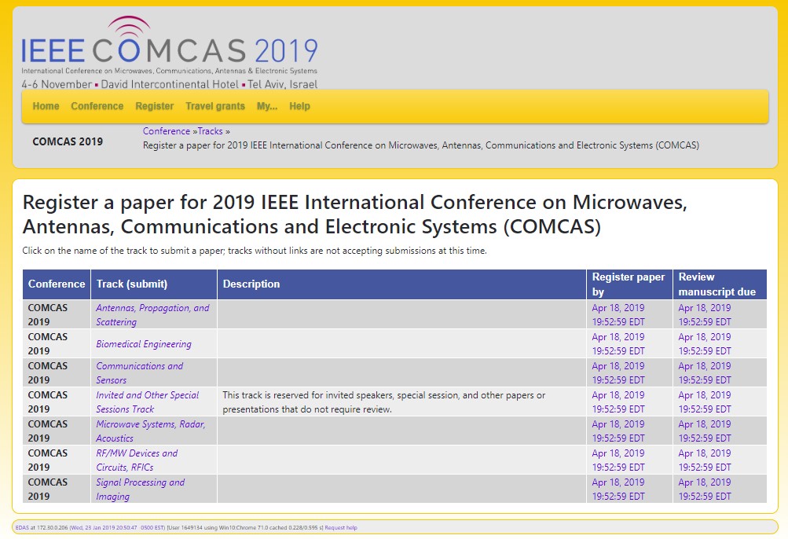Submit to Biomedical Engineering track
Image resolution: width=788 pixels, height=539 pixels.
144,344
